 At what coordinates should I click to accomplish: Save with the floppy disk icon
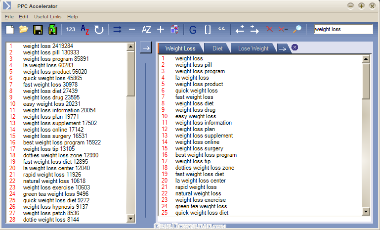pyautogui.click(x=38, y=30)
